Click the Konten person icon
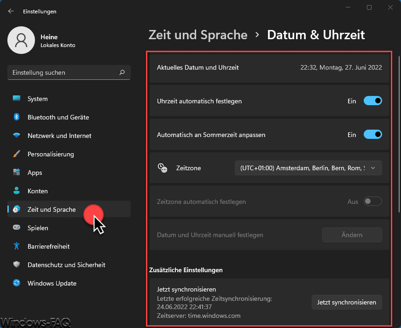The height and width of the screenshot is (328, 401). tap(17, 191)
